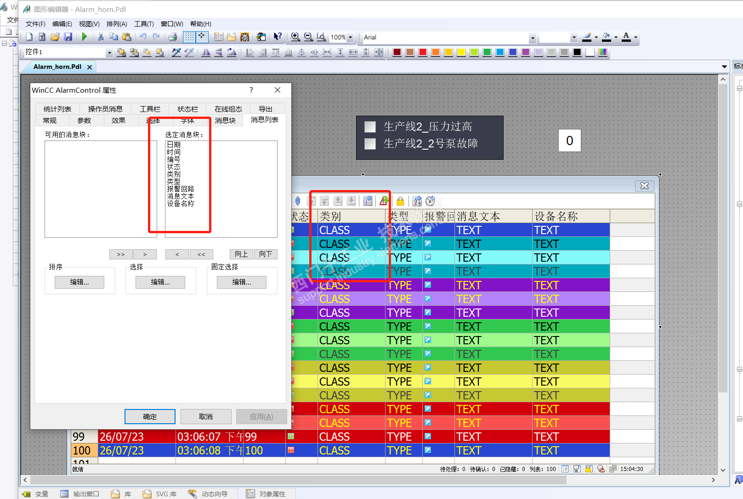Click the yellow lock icon in alarm toolbar
The image size is (743, 499).
(x=400, y=201)
